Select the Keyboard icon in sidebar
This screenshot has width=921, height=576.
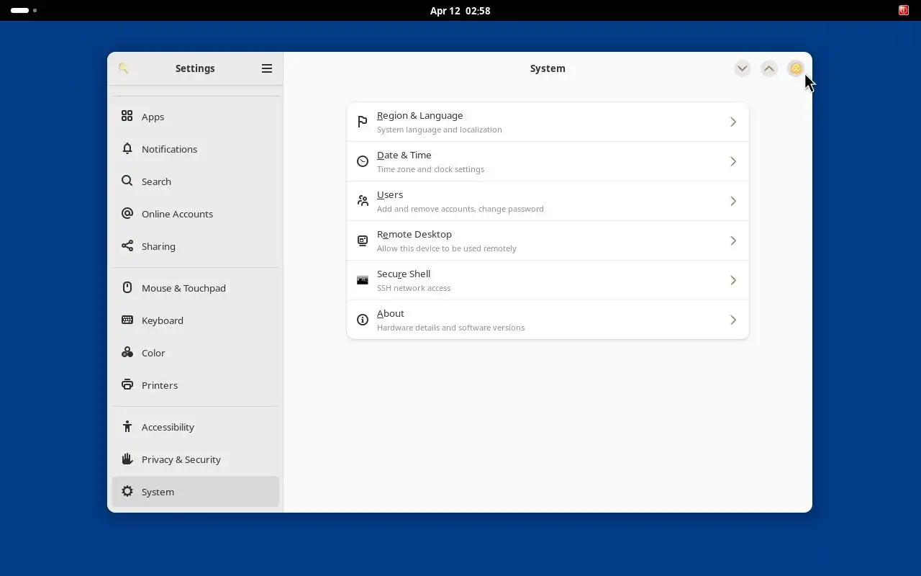click(x=127, y=320)
